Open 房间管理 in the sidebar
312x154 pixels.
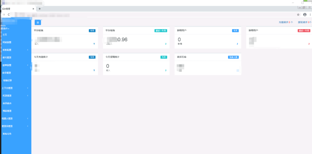point(7,58)
